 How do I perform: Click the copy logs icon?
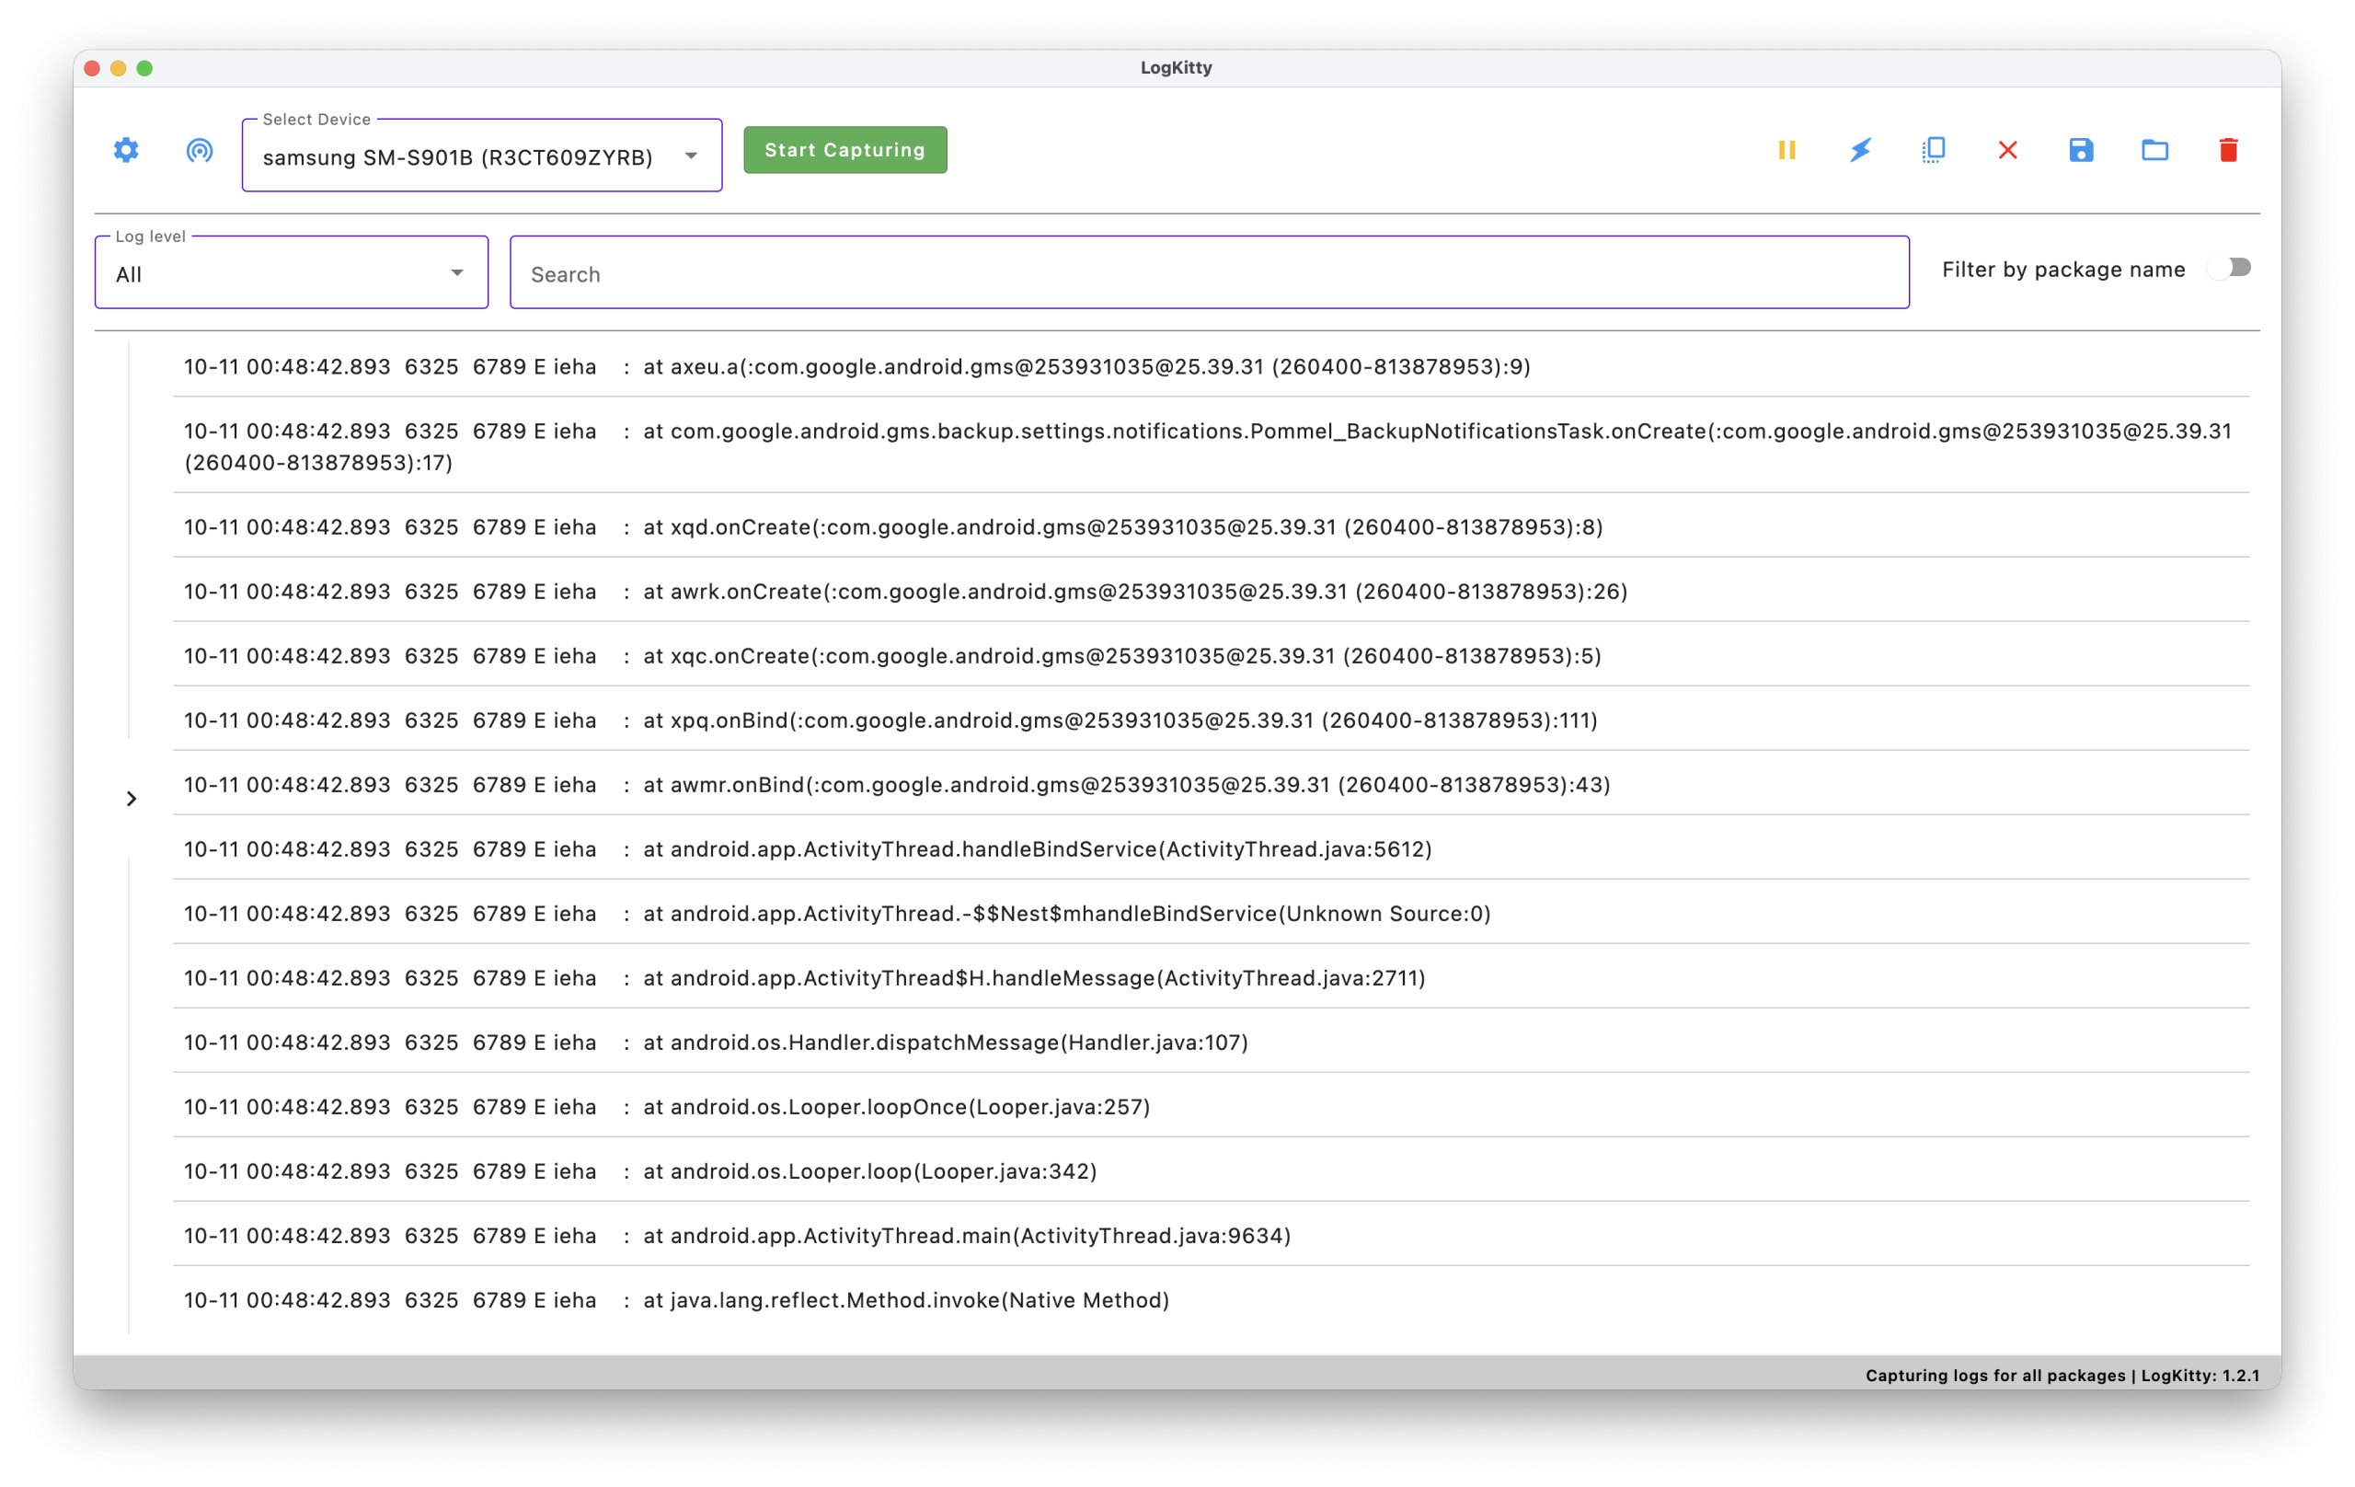[1934, 150]
